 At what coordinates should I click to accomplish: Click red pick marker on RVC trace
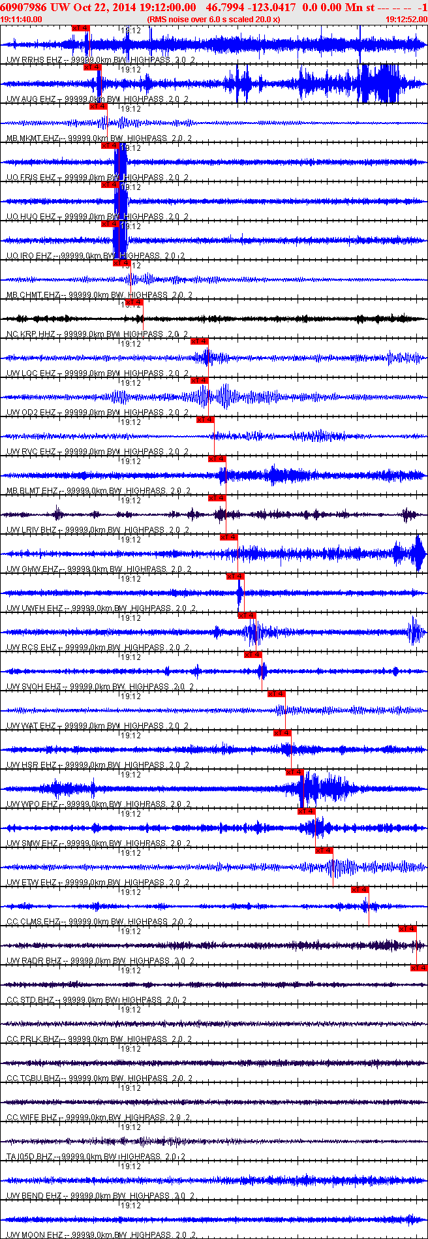(206, 420)
